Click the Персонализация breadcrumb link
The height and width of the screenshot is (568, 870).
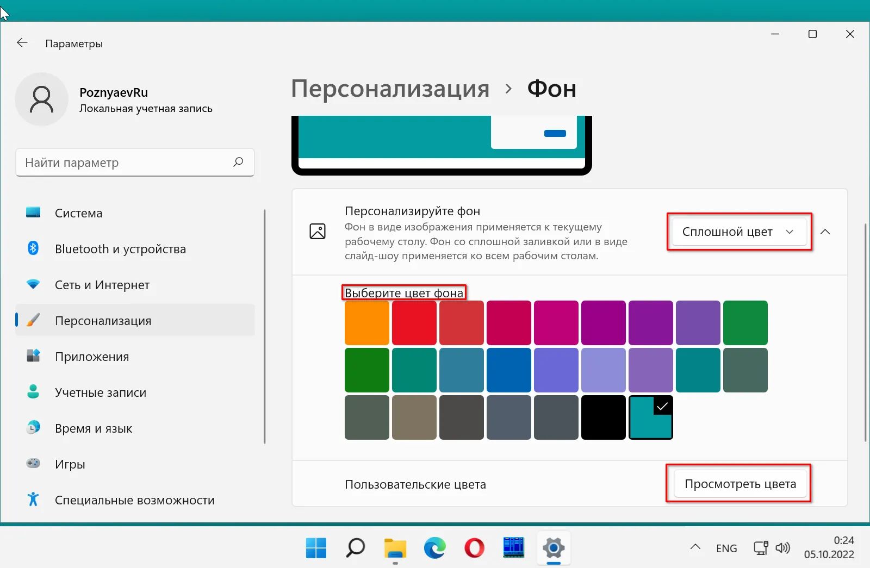pos(390,89)
